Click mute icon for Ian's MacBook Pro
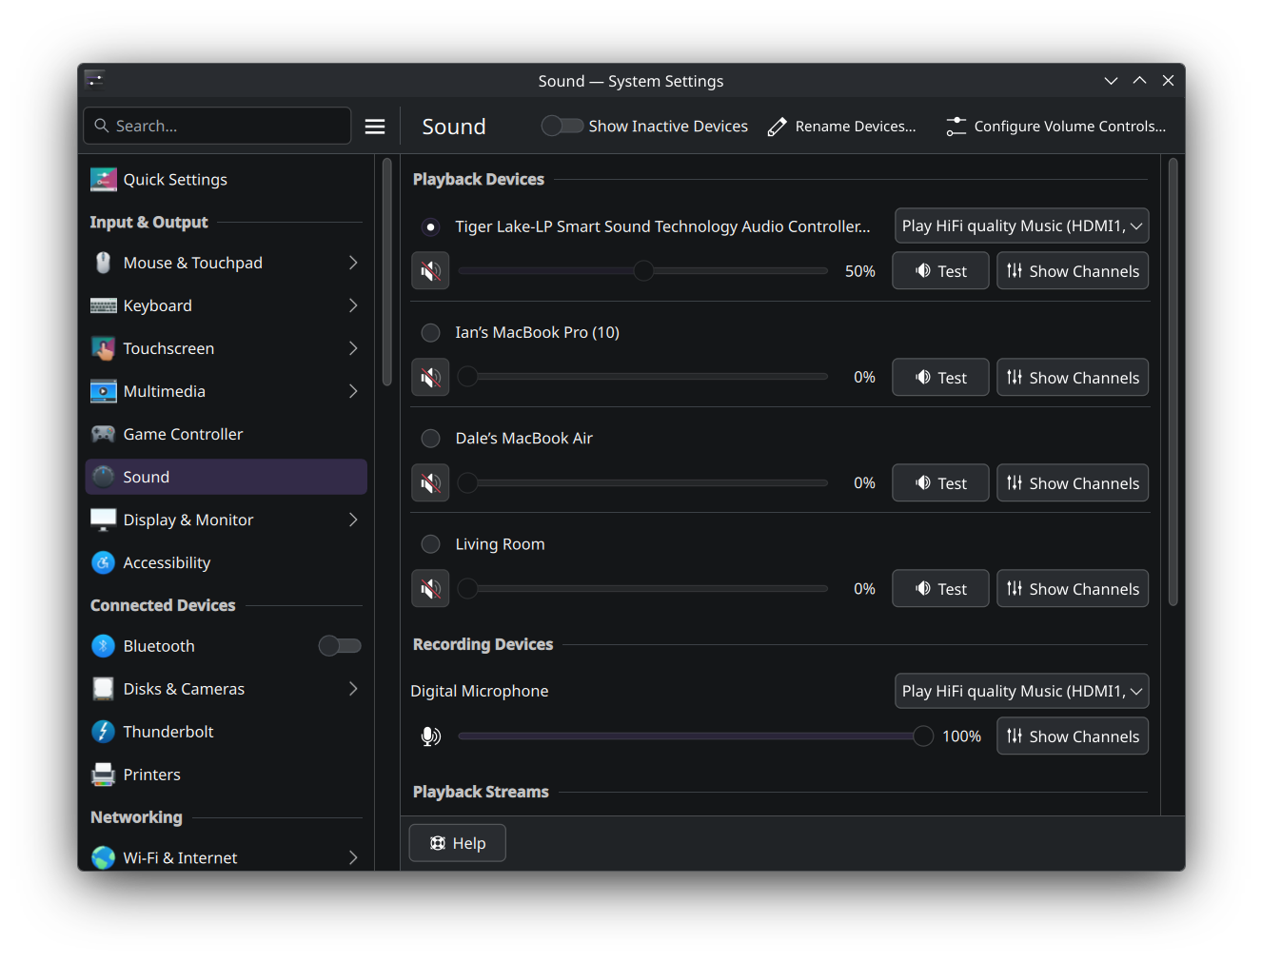The width and height of the screenshot is (1262, 962). 430,378
